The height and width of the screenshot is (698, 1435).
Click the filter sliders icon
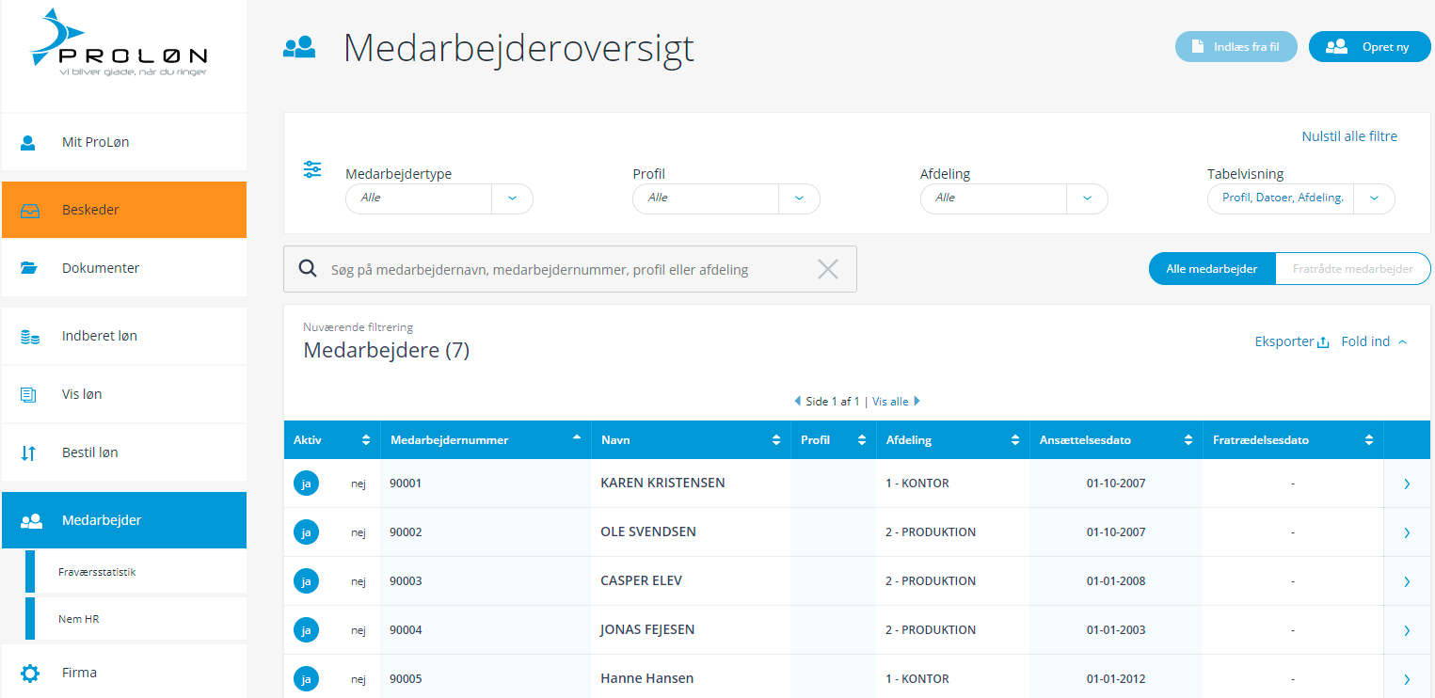[312, 169]
